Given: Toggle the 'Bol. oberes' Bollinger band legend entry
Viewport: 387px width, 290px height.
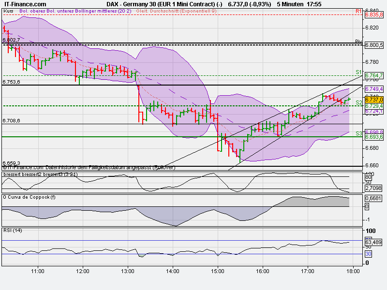Looking at the screenshot, I should 33,11.
